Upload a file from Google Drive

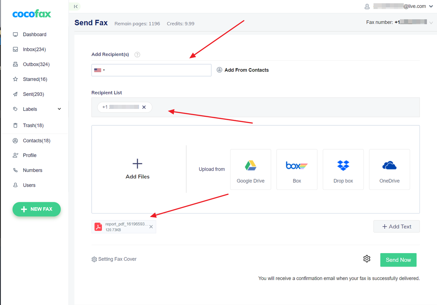(251, 169)
